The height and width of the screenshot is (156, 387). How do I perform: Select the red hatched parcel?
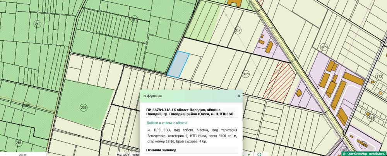coord(279,83)
